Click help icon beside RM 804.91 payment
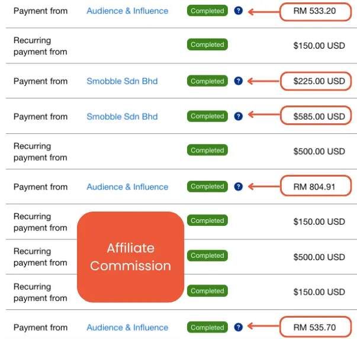This screenshot has width=357, height=339. coord(238,187)
